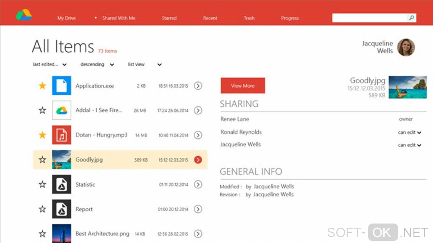Click the Google Drive logo

pos(24,15)
